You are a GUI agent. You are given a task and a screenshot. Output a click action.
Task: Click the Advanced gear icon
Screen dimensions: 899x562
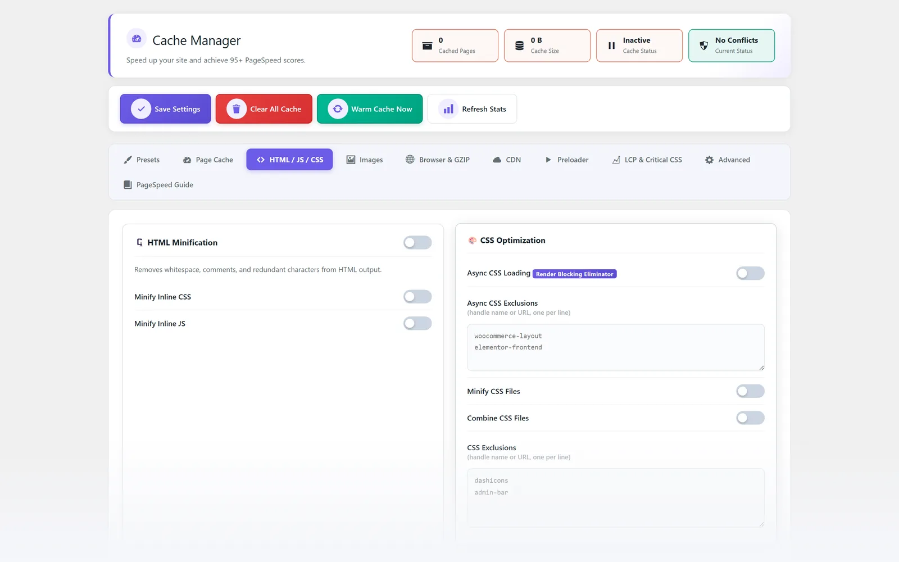(709, 160)
